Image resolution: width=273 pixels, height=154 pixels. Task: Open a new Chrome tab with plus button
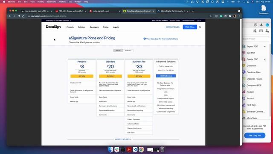193,11
